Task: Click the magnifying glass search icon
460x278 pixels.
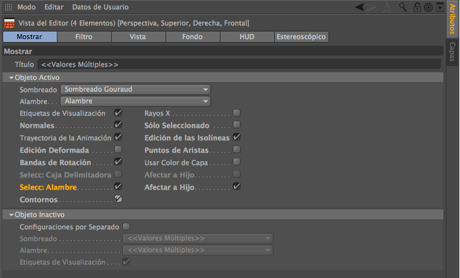Action: coord(403,7)
